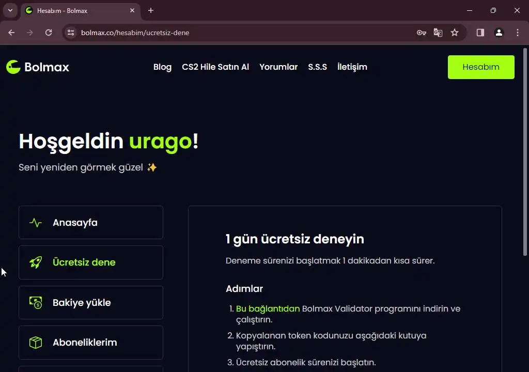Screen dimensions: 529x372
Task: Toggle the browser side panel
Action: pyautogui.click(x=480, y=33)
